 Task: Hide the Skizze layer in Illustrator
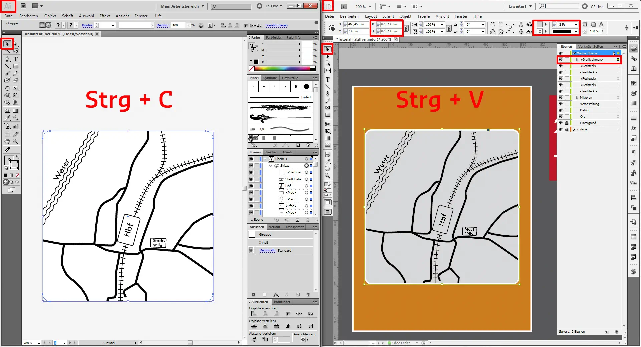251,165
